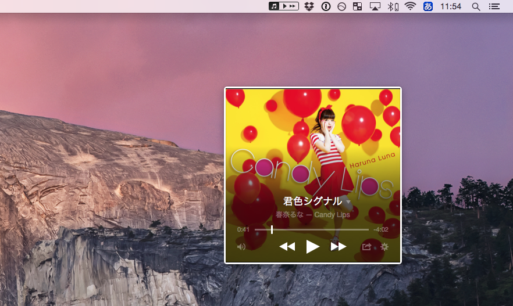Click the music note icon in menu bar
The height and width of the screenshot is (306, 513).
click(x=274, y=6)
